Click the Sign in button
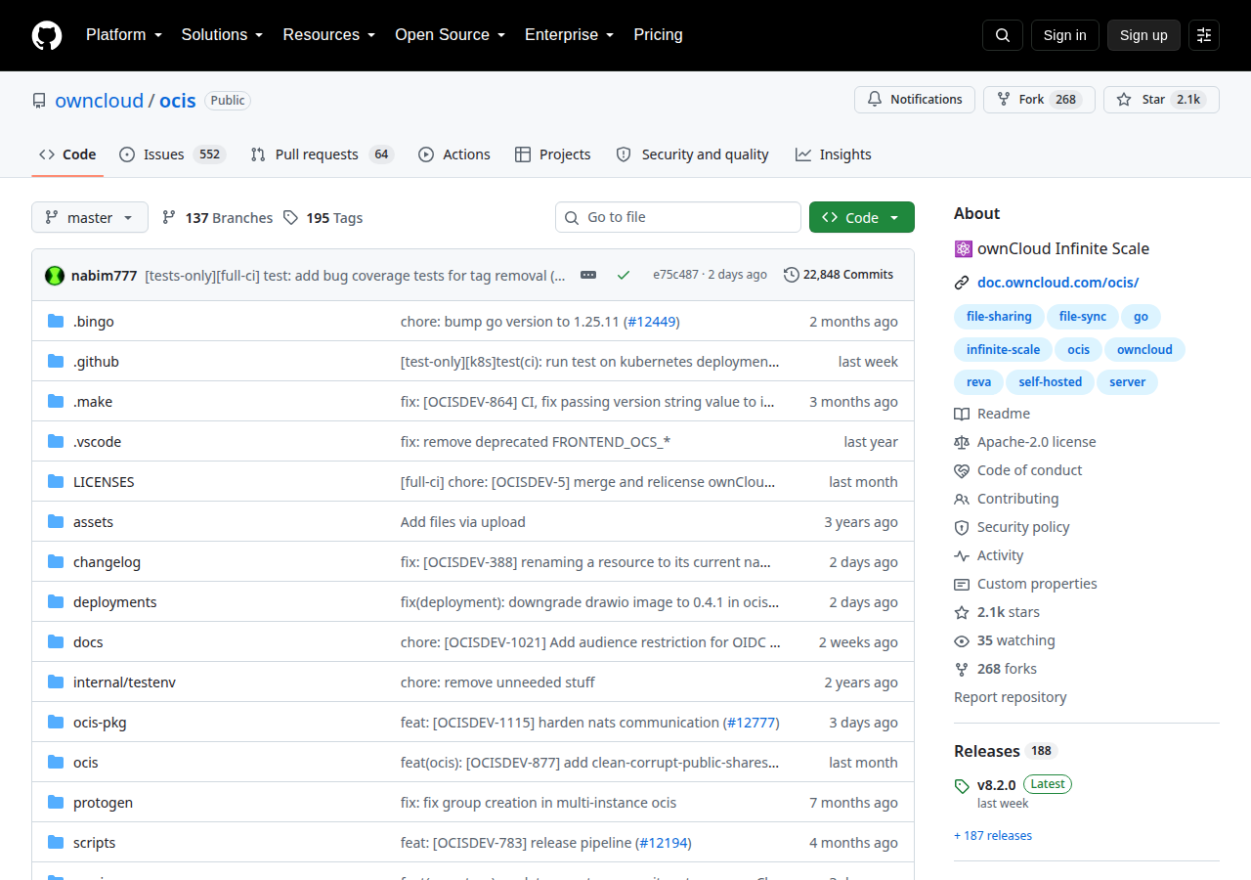 pyautogui.click(x=1065, y=35)
